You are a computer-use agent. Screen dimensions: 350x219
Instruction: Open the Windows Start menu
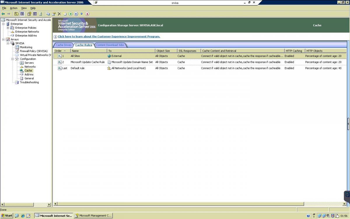click(x=6, y=216)
